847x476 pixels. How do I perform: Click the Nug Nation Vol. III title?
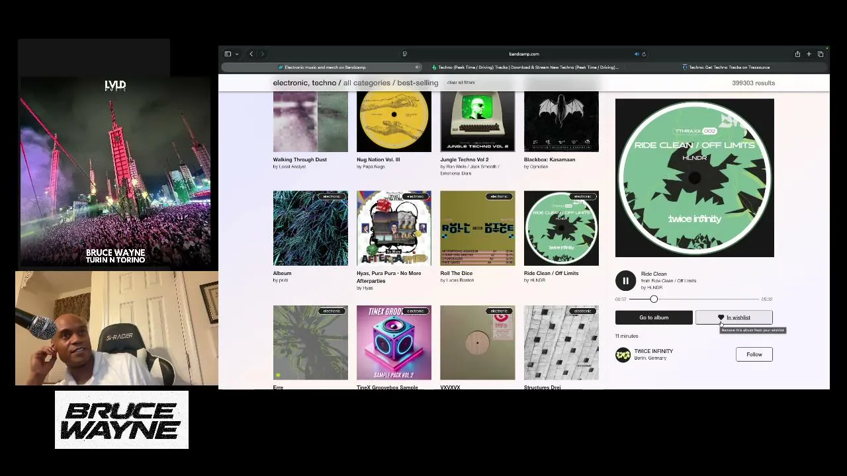(x=378, y=159)
